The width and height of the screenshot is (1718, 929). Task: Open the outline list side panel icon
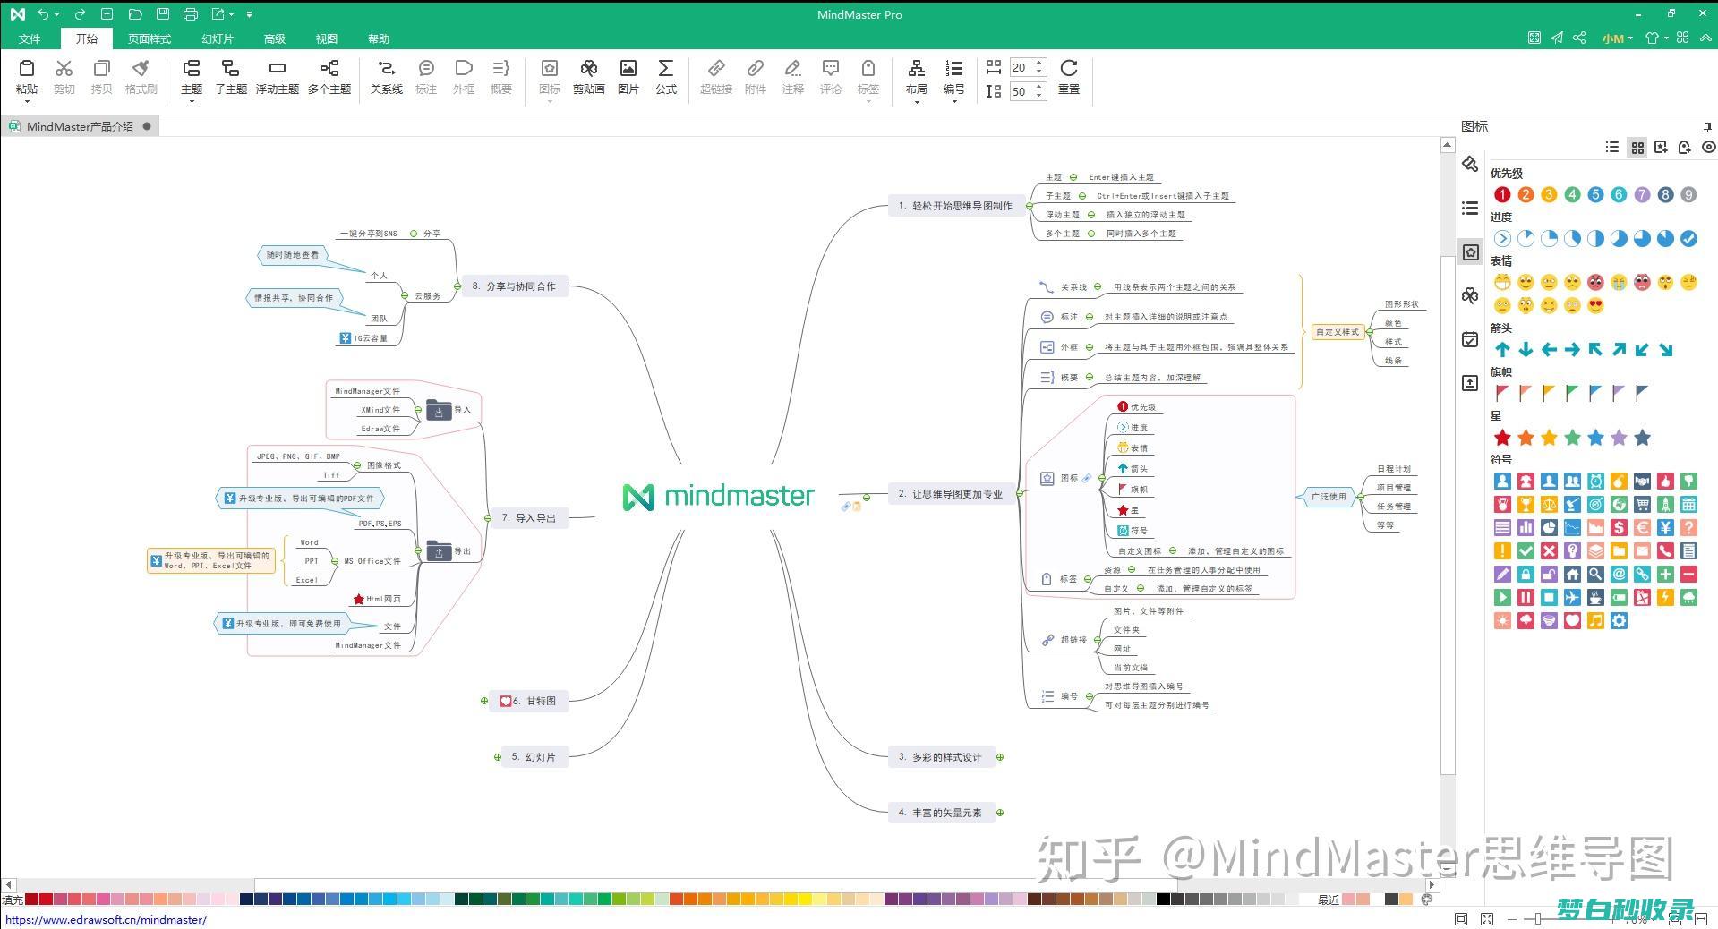click(x=1470, y=208)
